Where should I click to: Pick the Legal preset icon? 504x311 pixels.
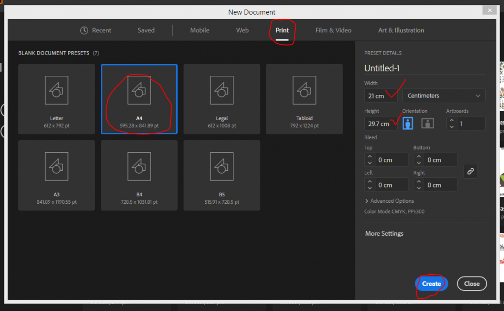click(222, 90)
